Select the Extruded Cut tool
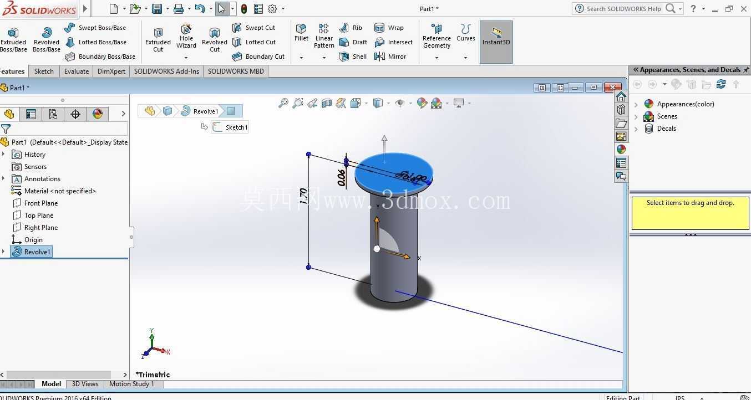751x400 pixels. [158, 40]
